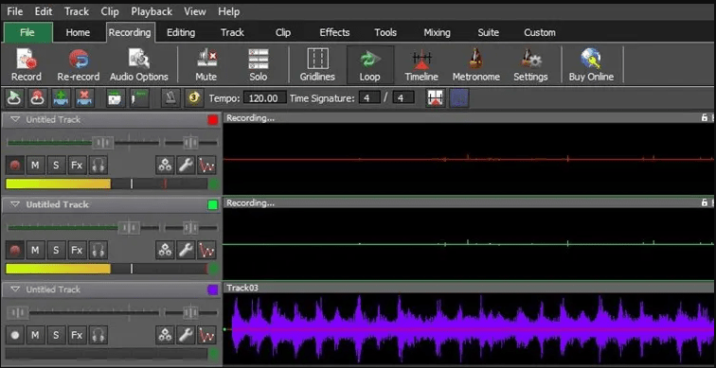Open Audio Options from the ribbon
Image resolution: width=716 pixels, height=368 pixels.
tap(139, 64)
